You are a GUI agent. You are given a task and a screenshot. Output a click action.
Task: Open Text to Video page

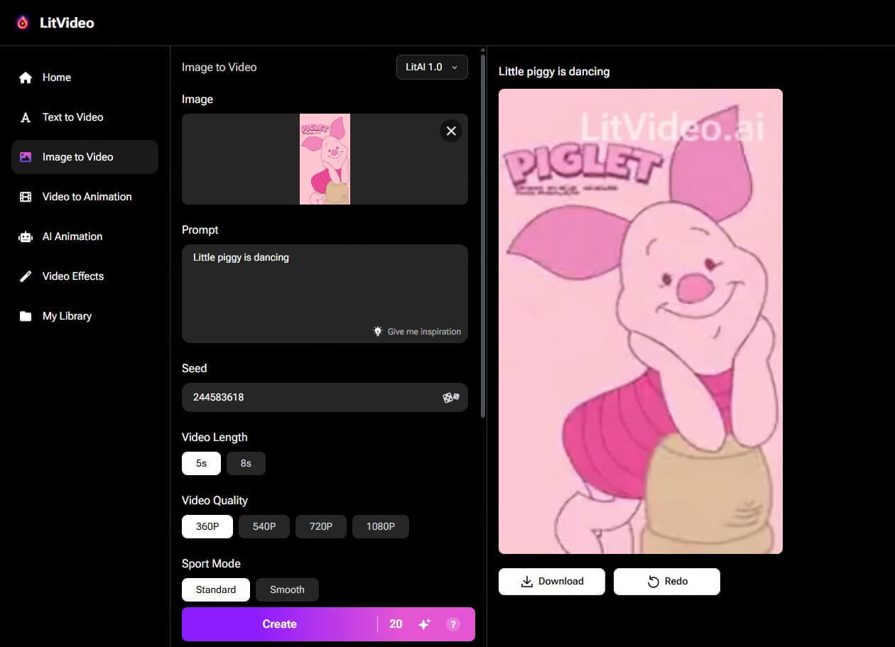click(x=85, y=117)
